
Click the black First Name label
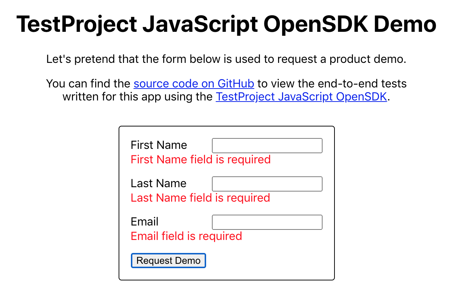tap(159, 145)
